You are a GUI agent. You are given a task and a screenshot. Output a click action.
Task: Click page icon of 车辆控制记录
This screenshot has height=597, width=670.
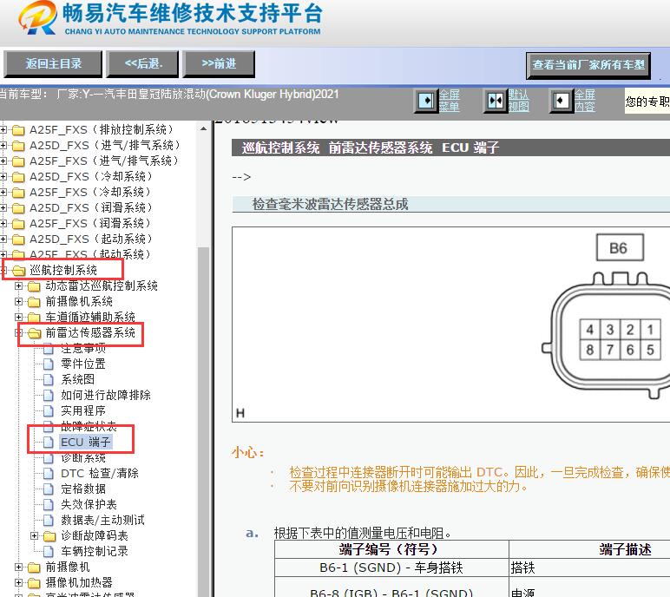(49, 551)
